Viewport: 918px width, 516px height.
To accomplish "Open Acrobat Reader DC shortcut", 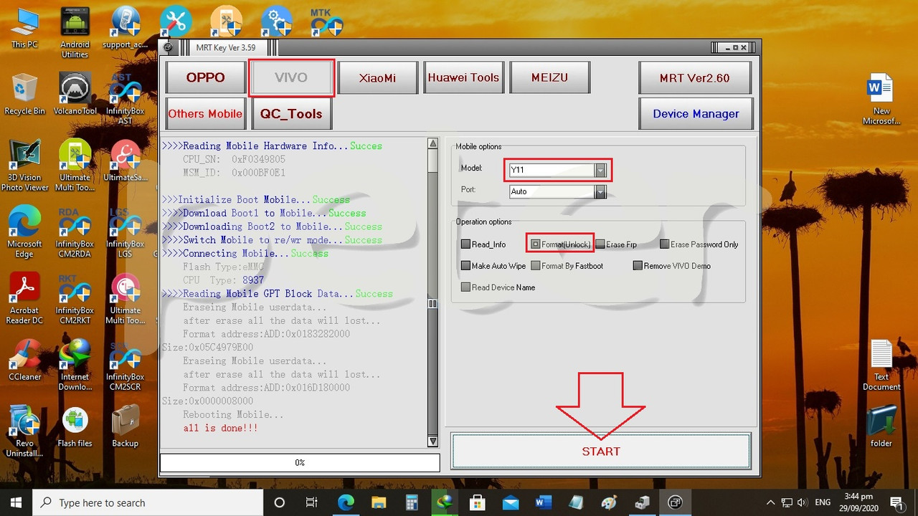I will click(x=24, y=299).
